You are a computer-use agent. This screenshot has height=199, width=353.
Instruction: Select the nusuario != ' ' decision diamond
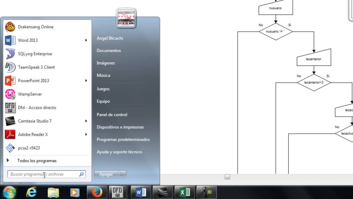(276, 32)
